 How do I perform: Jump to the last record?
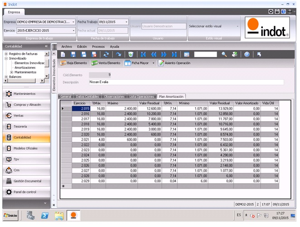click(x=174, y=54)
